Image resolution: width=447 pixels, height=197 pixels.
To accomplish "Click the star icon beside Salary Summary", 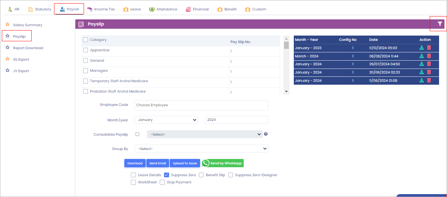I will click(7, 25).
